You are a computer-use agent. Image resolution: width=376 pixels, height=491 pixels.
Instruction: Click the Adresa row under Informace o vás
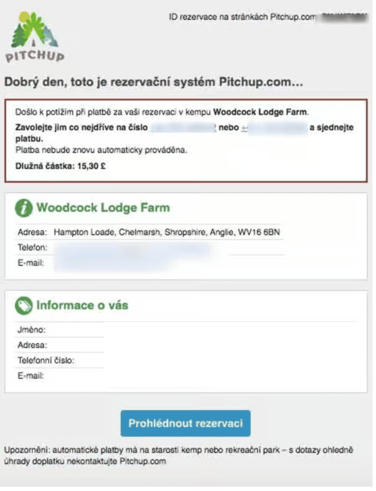coord(59,345)
